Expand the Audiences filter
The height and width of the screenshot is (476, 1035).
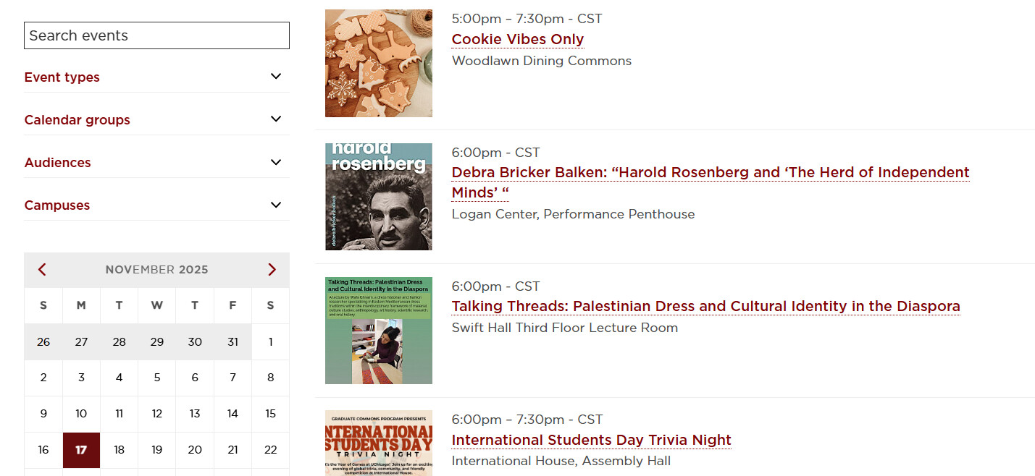tap(275, 162)
